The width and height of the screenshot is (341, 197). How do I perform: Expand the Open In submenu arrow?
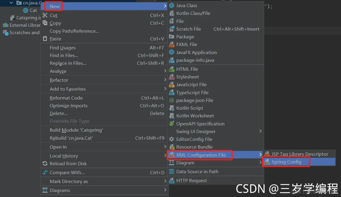165,147
